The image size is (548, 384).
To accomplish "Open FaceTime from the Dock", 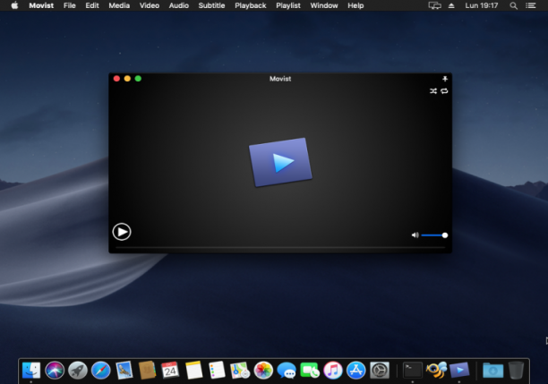I will pos(310,371).
